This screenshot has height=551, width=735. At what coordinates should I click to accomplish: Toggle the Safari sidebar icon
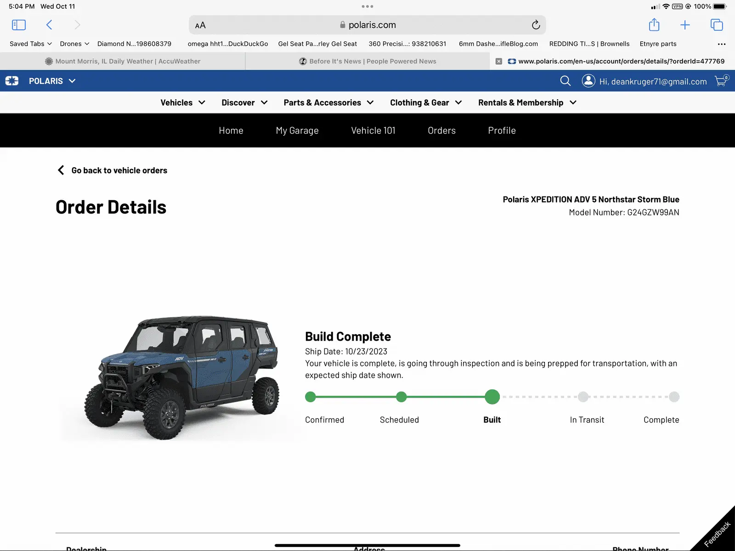[x=19, y=25]
